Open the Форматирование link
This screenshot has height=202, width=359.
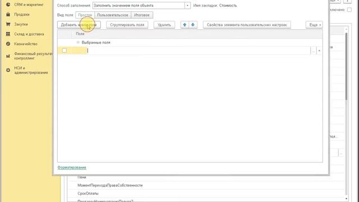tap(72, 167)
